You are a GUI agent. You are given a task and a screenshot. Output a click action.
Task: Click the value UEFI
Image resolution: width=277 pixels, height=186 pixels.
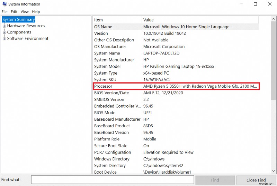point(148,112)
